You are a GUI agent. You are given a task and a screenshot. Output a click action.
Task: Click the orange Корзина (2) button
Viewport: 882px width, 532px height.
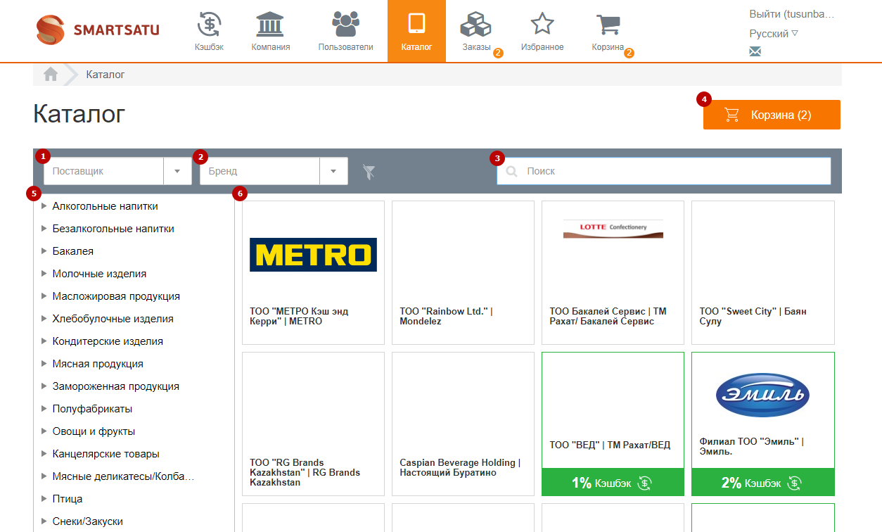[x=772, y=115]
